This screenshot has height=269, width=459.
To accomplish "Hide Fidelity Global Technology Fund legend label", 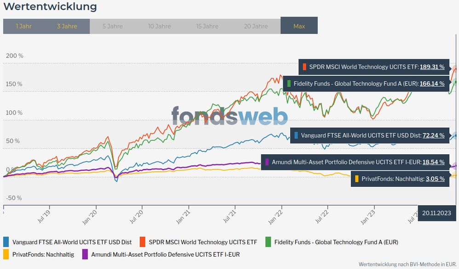I will [336, 242].
